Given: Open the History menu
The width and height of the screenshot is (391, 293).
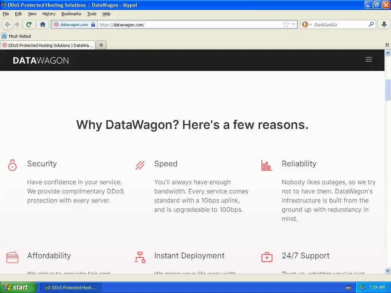Looking at the screenshot, I should 48,14.
